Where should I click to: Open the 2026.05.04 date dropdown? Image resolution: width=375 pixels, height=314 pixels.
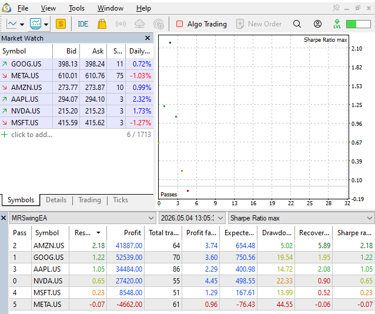pyautogui.click(x=192, y=218)
